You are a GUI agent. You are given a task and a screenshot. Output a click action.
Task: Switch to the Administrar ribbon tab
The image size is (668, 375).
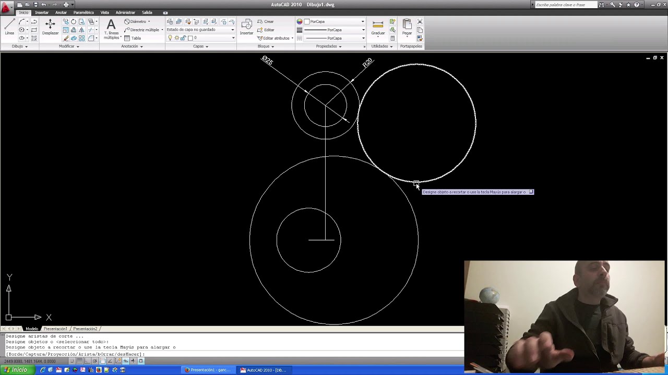point(125,12)
